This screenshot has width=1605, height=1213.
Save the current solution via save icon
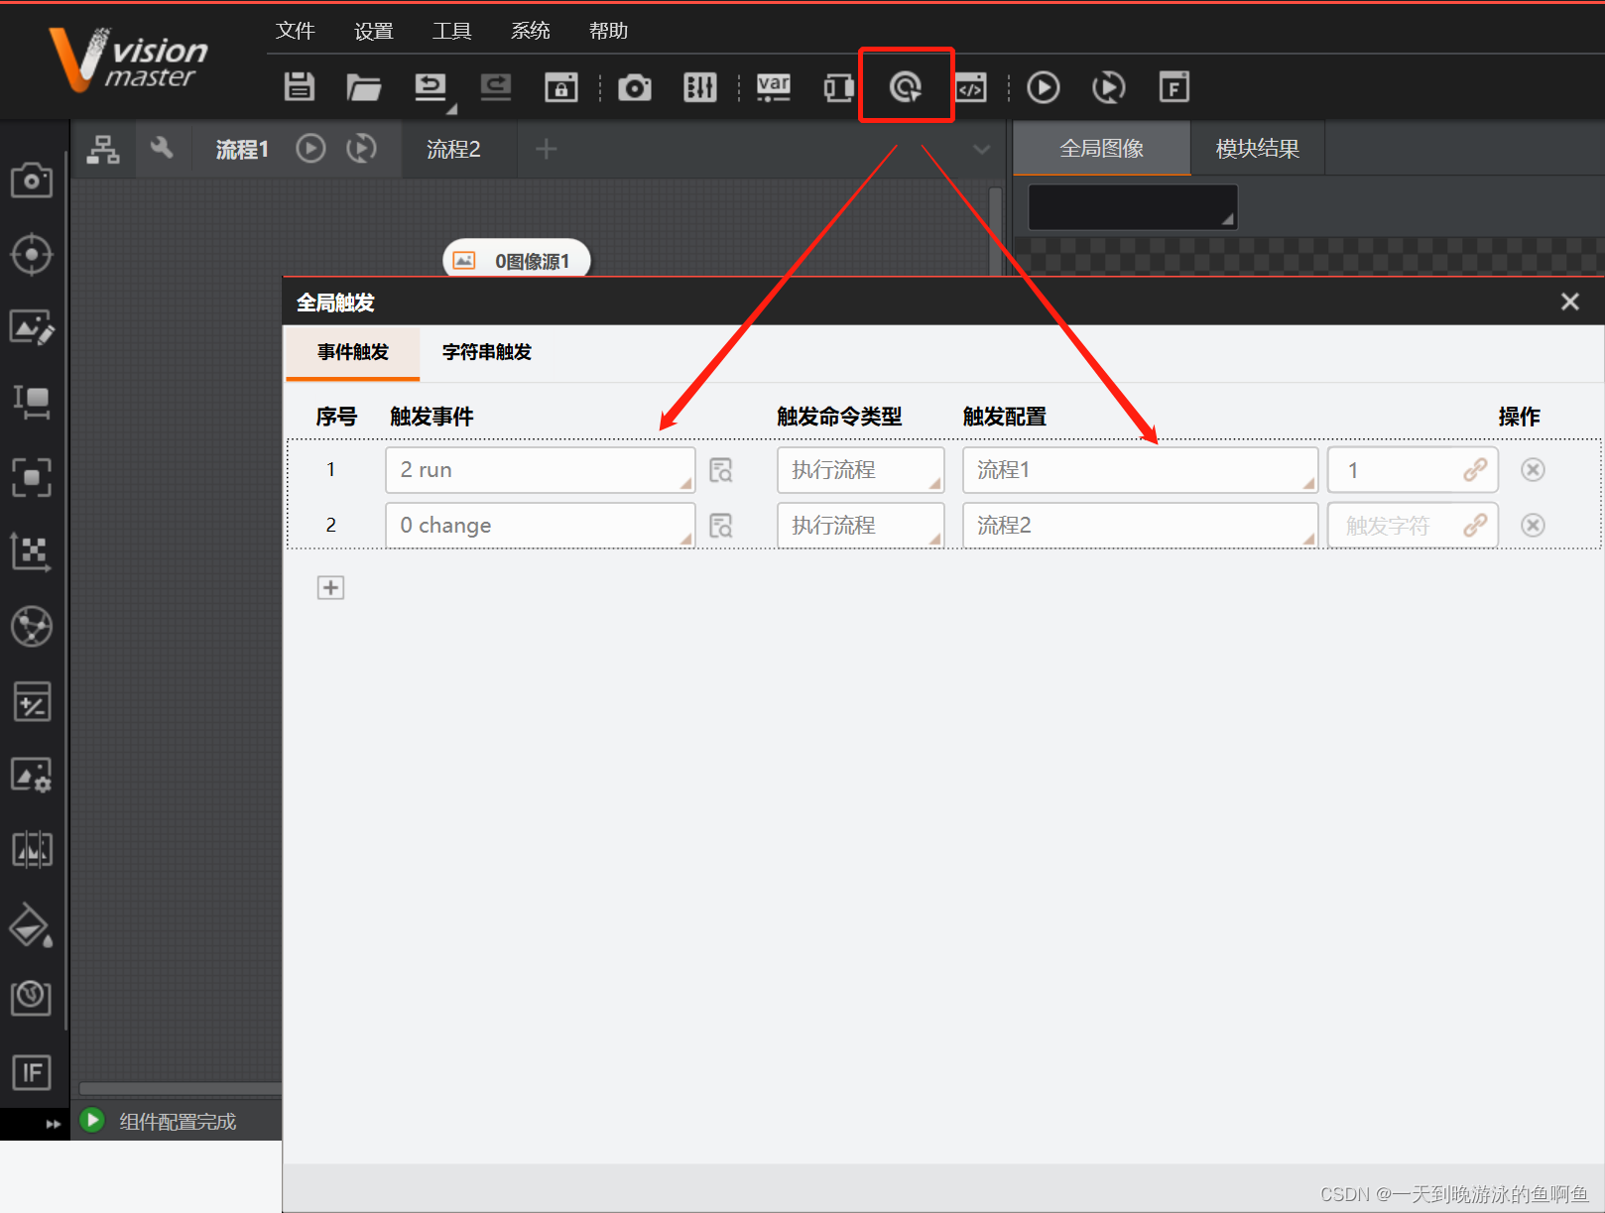pyautogui.click(x=299, y=87)
